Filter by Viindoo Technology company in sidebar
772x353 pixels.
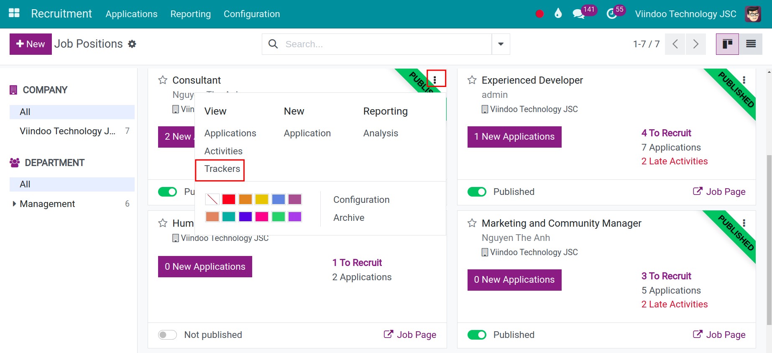tap(72, 131)
